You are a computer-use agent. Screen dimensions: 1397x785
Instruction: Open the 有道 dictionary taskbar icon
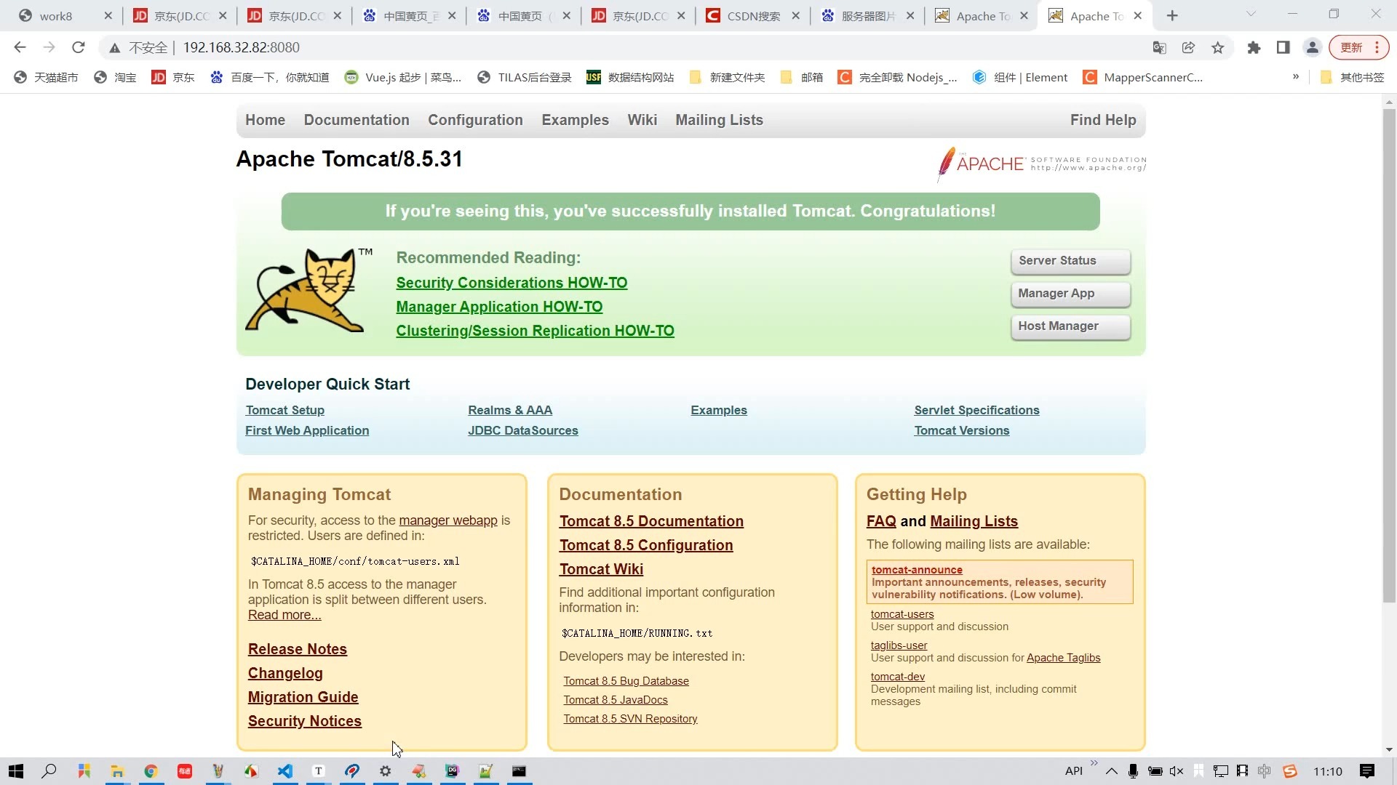[185, 771]
